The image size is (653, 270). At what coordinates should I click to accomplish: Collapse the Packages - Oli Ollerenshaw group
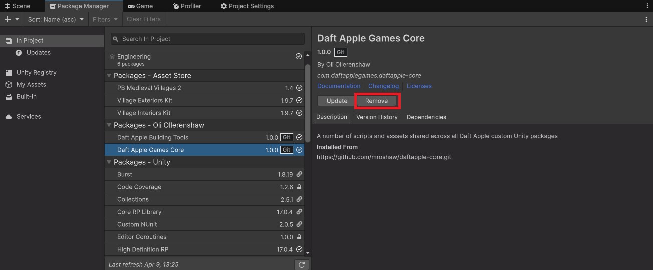(x=109, y=125)
